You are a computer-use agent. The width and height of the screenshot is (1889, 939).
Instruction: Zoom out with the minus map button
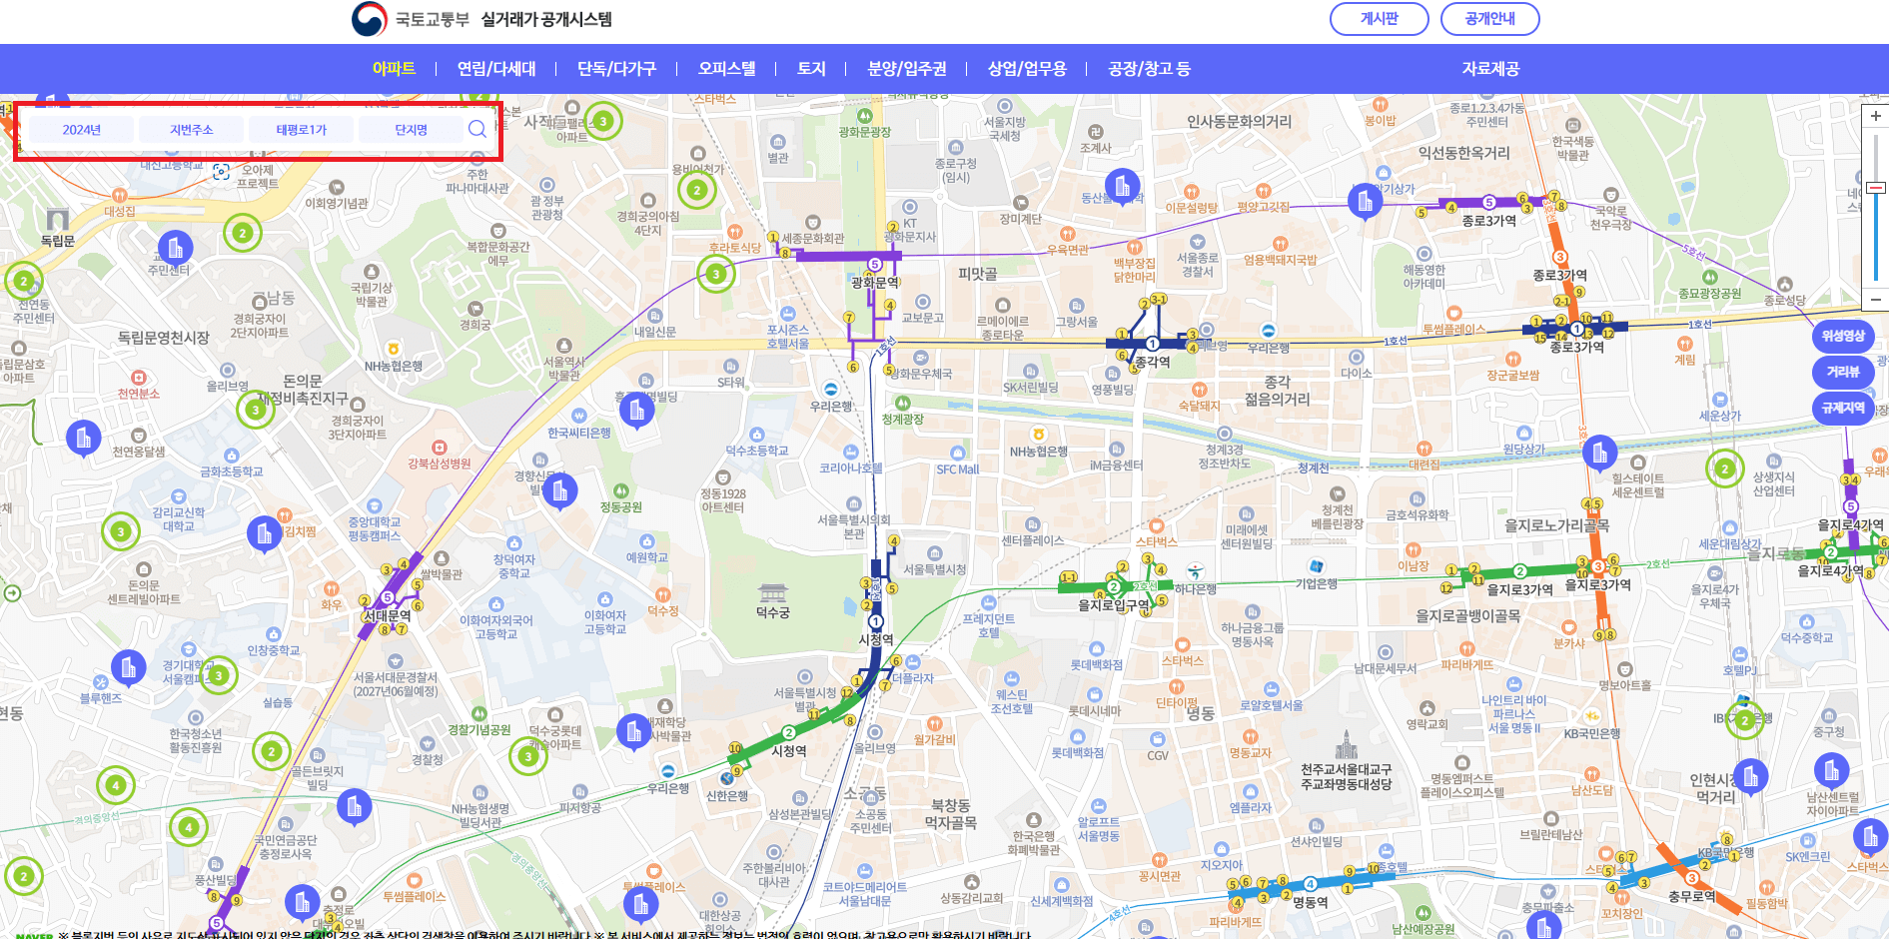click(1875, 299)
